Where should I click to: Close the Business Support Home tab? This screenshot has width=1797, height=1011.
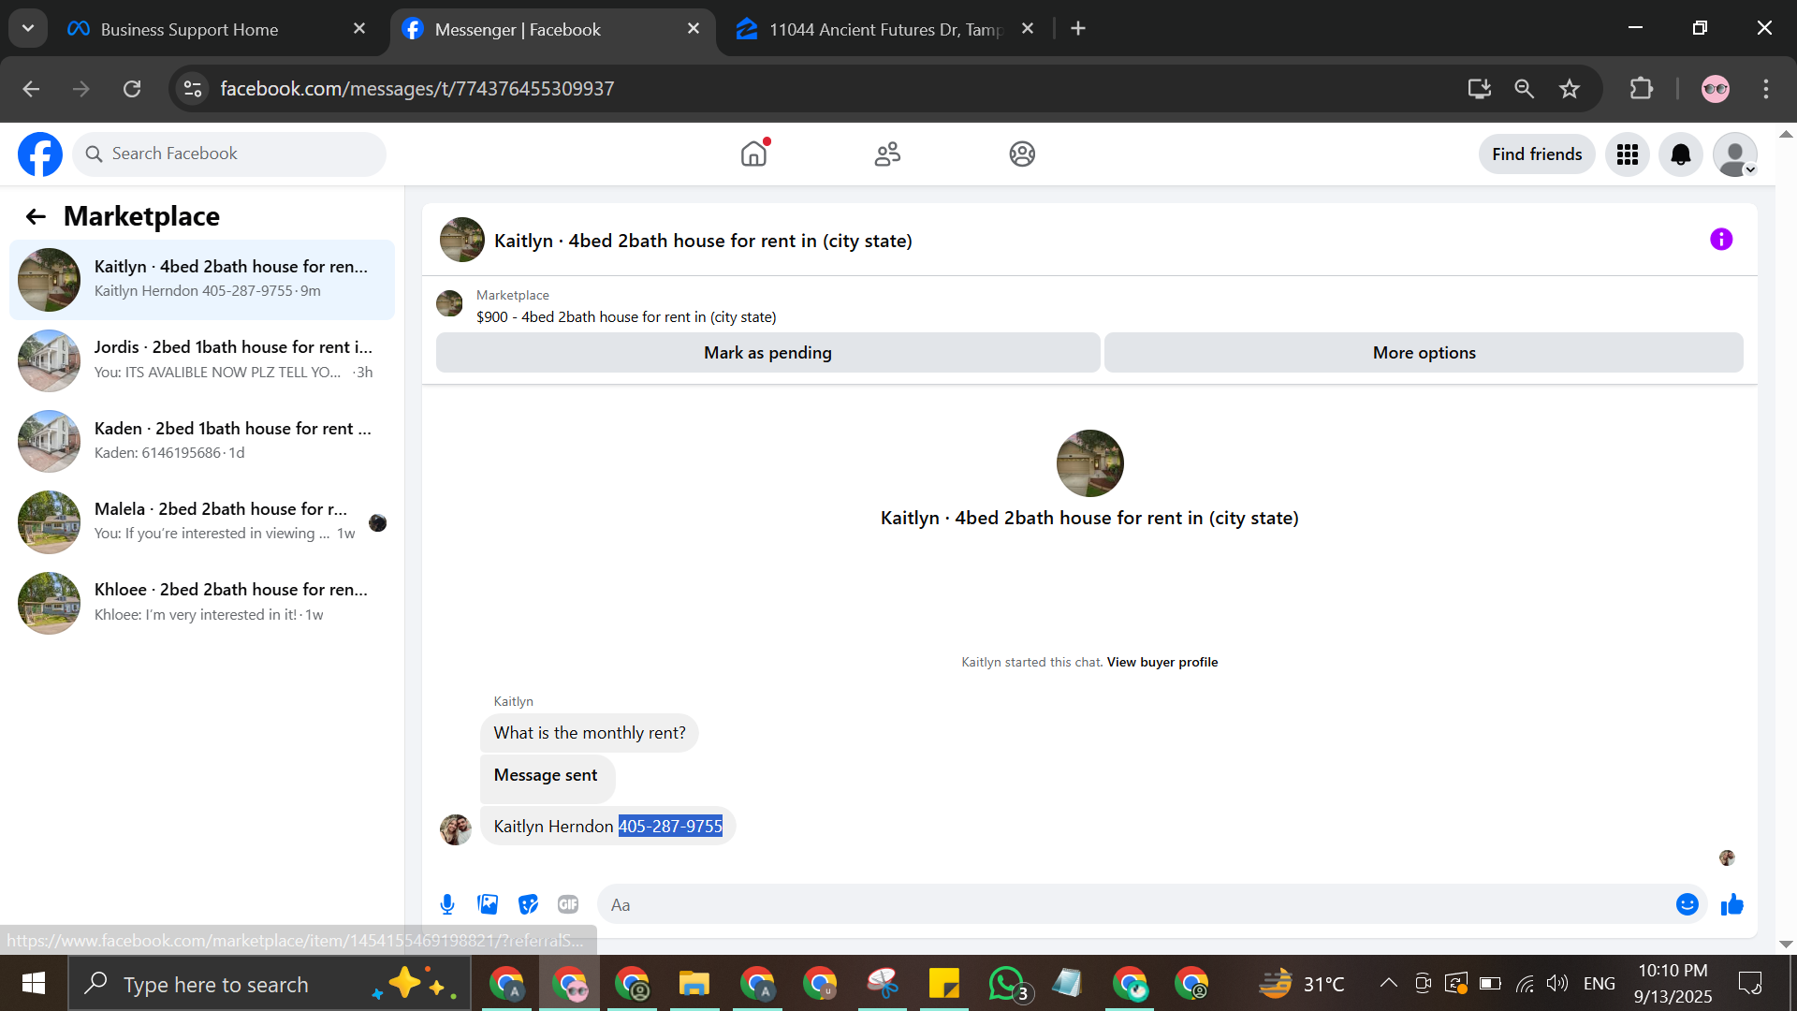coord(359,29)
